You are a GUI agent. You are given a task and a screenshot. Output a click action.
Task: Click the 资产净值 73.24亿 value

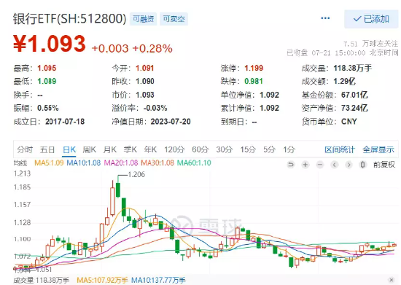(354, 108)
